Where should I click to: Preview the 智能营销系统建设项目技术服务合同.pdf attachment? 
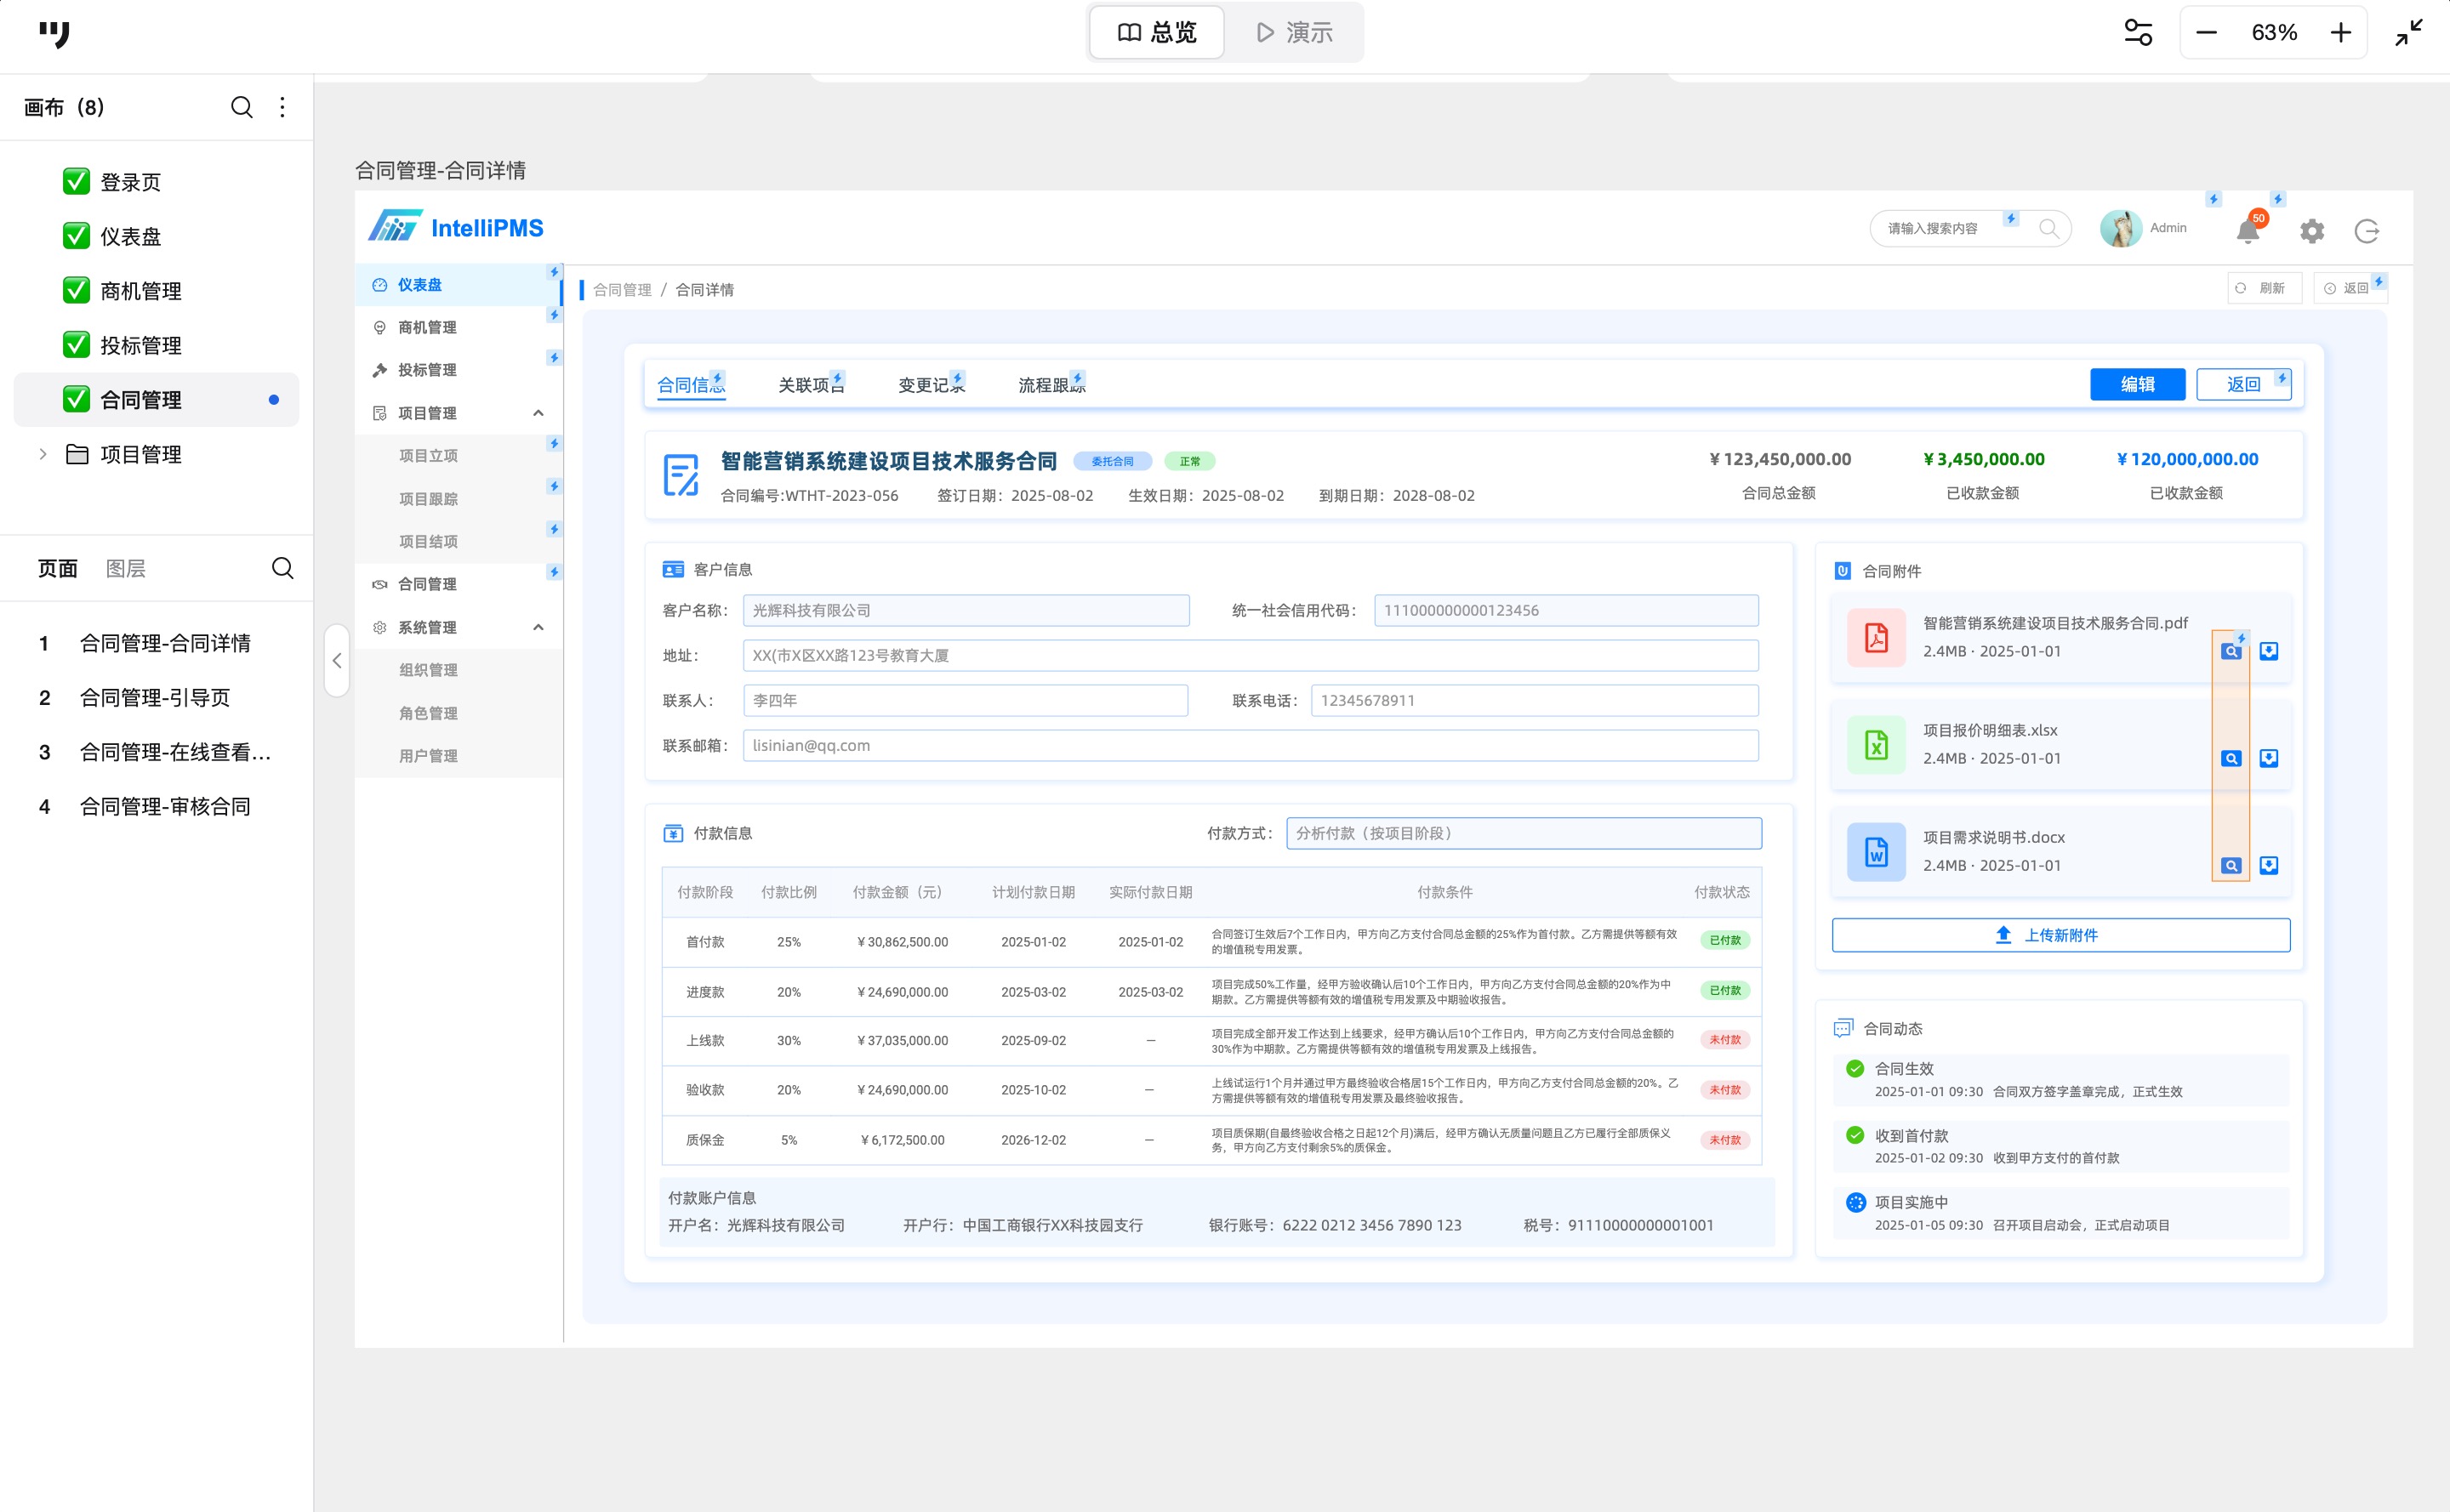(2231, 651)
